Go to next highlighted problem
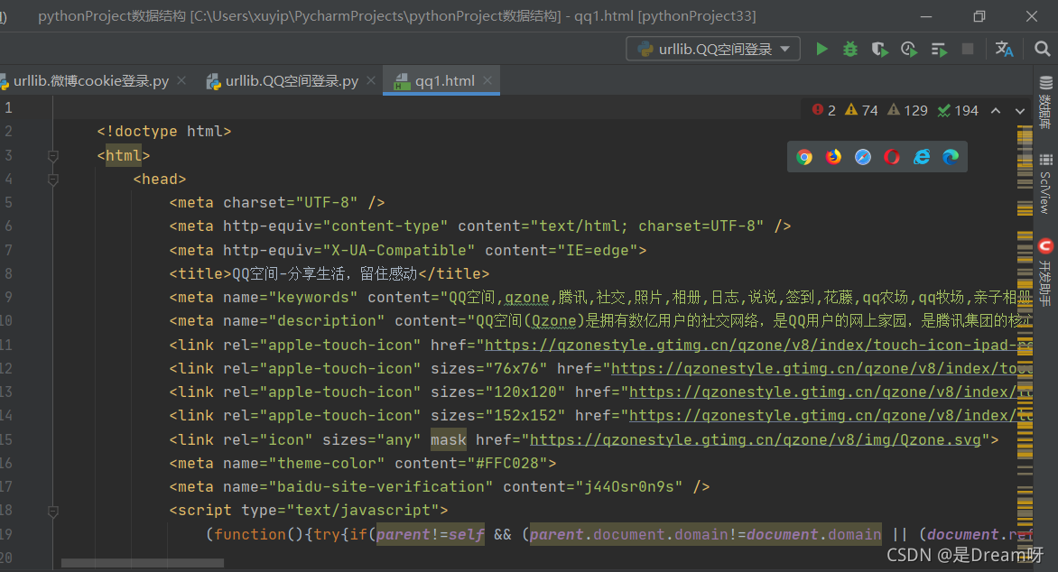The height and width of the screenshot is (572, 1058). (x=1019, y=111)
